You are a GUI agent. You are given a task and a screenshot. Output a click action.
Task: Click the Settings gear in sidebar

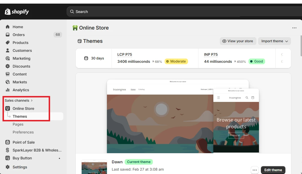point(8,167)
